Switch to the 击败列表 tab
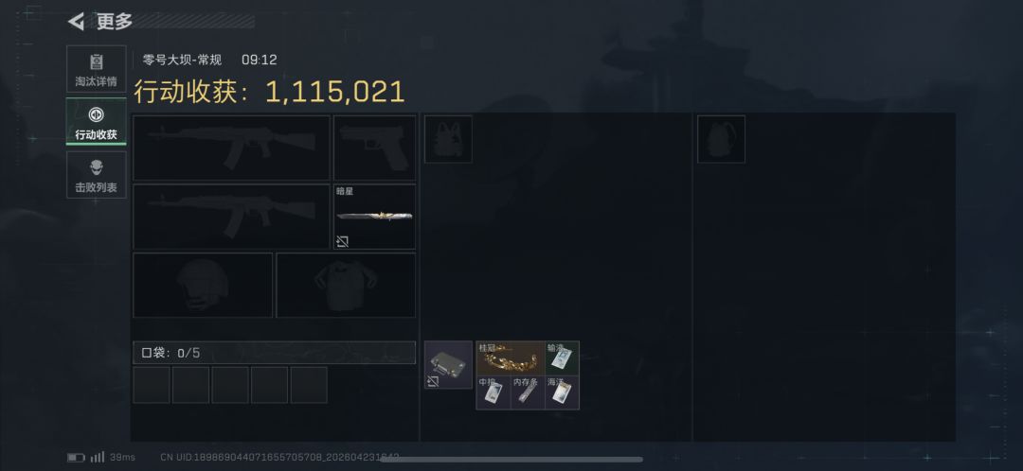 point(97,175)
